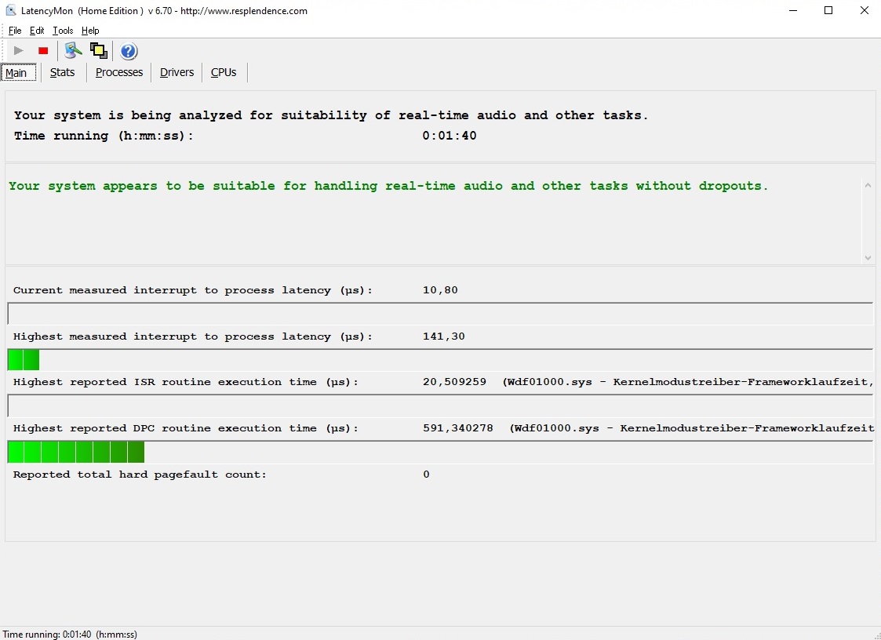Click the Wdf01000.sys driver text in the ISR row
This screenshot has height=640, width=881.
688,381
